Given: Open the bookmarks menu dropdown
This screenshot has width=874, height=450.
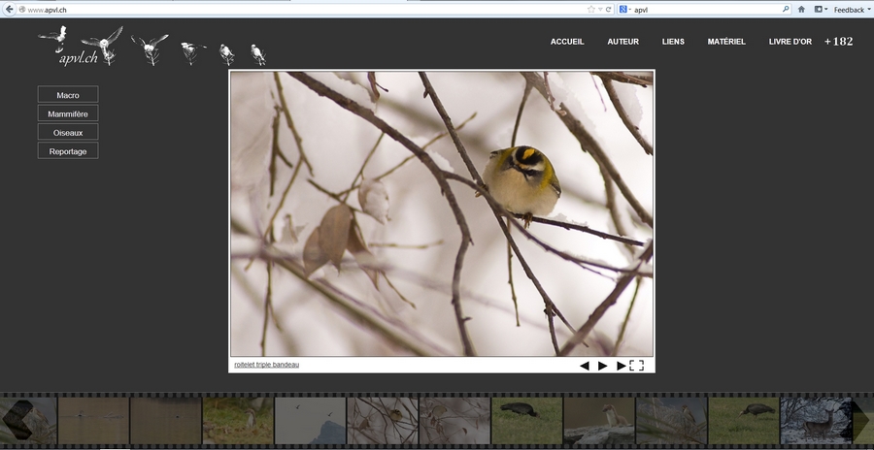Looking at the screenshot, I should [x=821, y=9].
